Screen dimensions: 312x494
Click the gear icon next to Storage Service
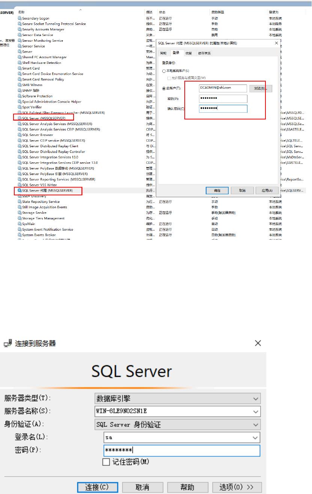click(x=20, y=213)
